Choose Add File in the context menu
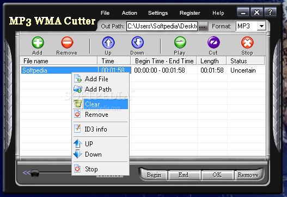 [101, 79]
